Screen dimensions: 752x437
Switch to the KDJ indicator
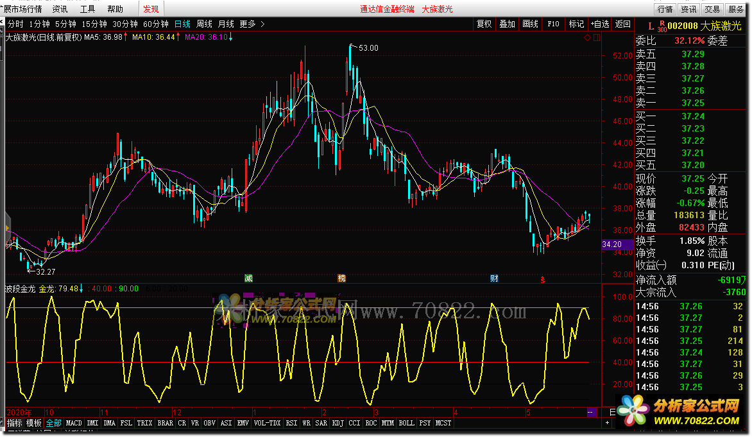[338, 423]
